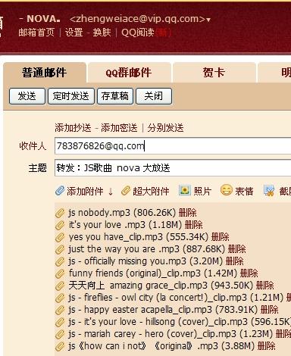Viewport: 291px width, 356px height.
Task: Open the 换肤 skin link
Action: [x=102, y=33]
